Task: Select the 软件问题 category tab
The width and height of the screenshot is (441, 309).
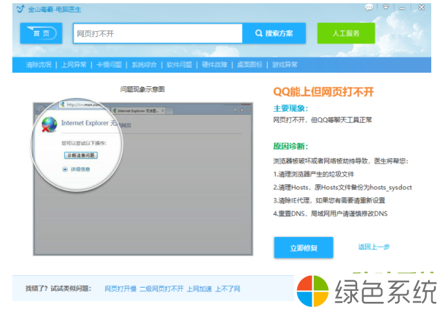Action: click(179, 65)
